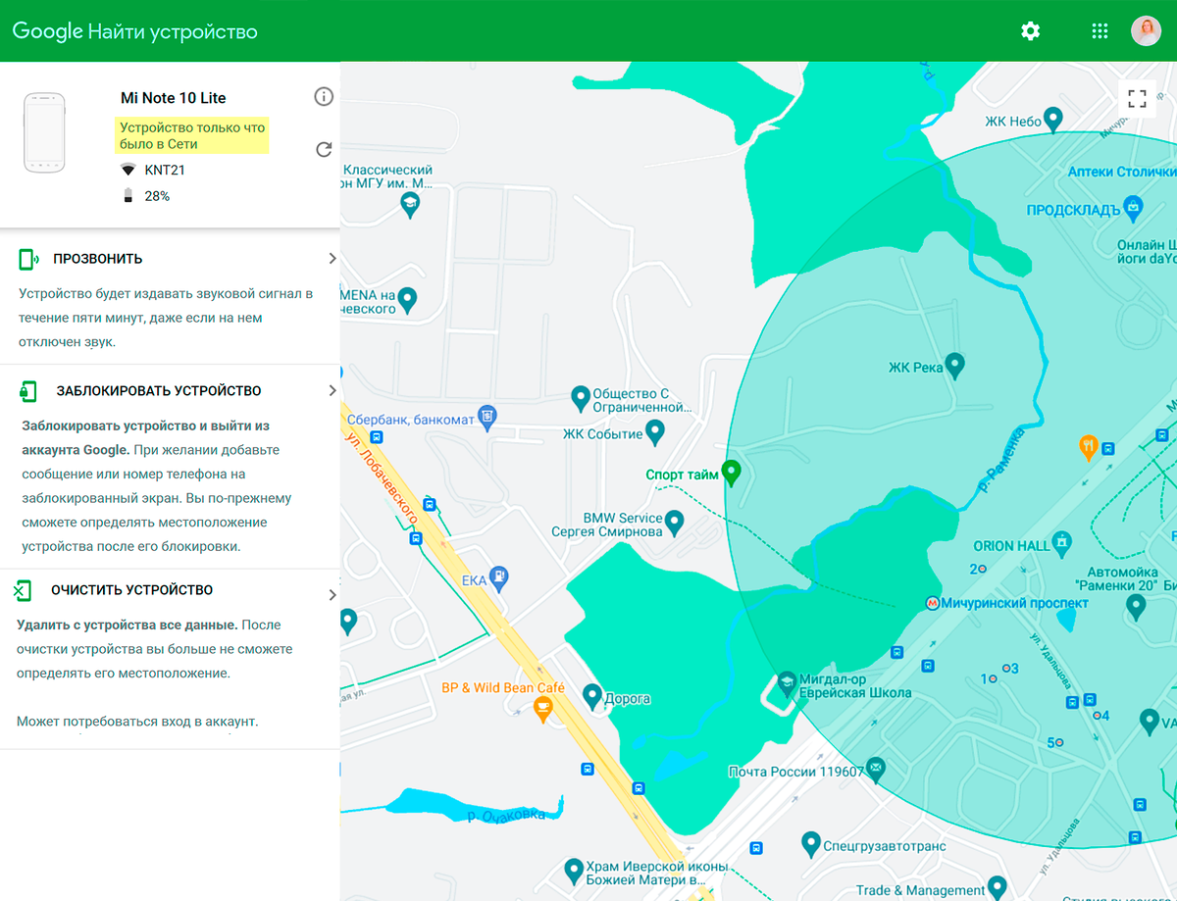Expand the ОЧИСТИТЬ УСТРОЙСТВО chevron

(x=333, y=595)
